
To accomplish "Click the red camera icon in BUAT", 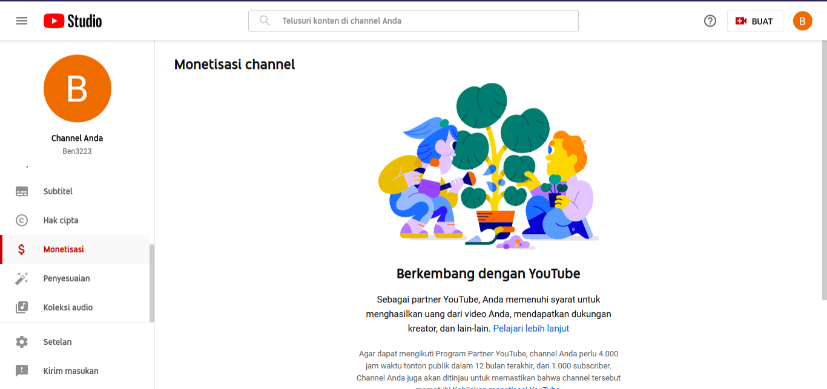I will tap(741, 21).
